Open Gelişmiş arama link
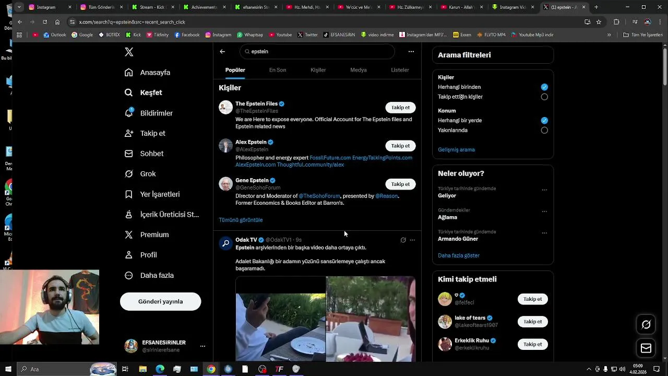 (x=456, y=150)
